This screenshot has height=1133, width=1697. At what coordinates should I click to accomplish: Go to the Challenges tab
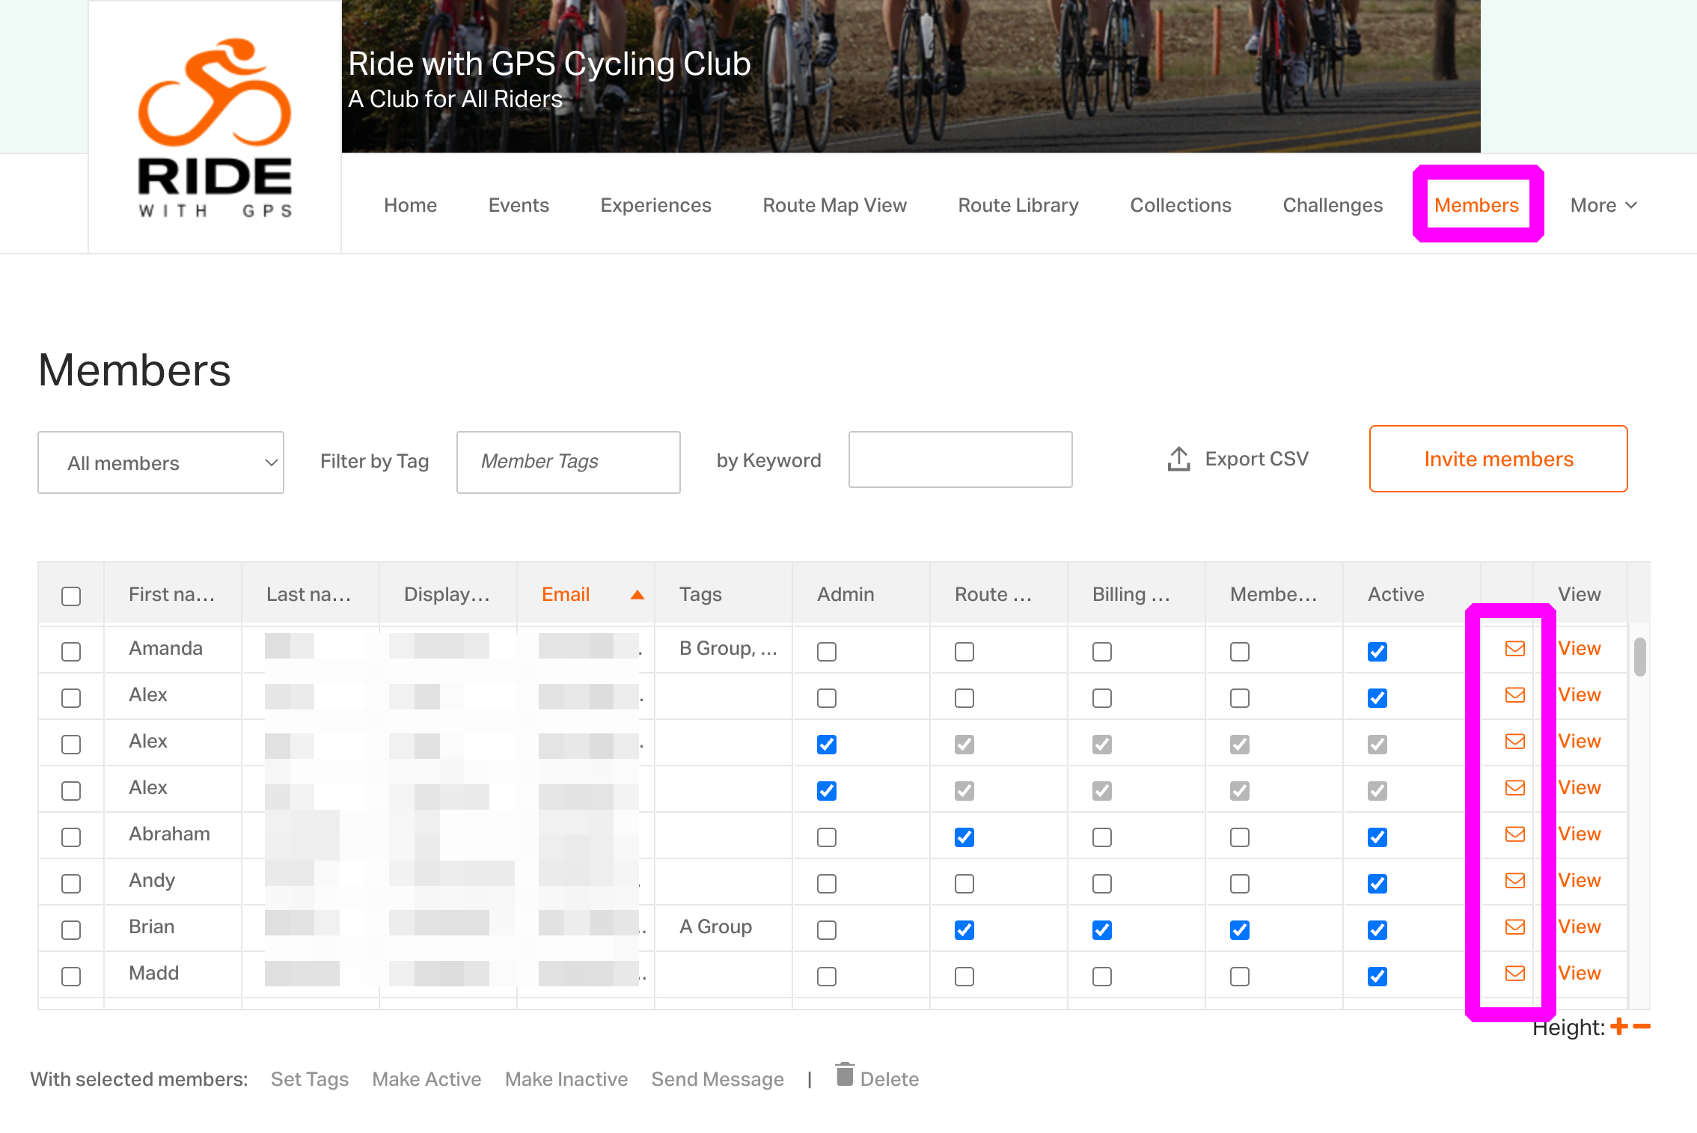coord(1333,205)
